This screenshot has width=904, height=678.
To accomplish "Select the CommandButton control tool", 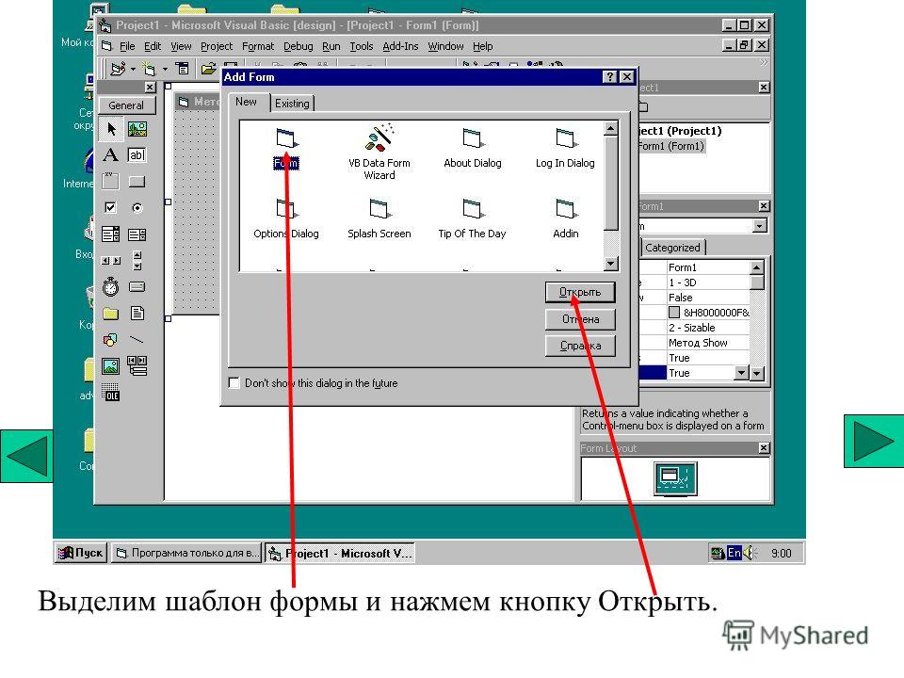I will coord(137,182).
